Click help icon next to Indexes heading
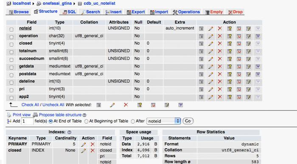 (69, 132)
